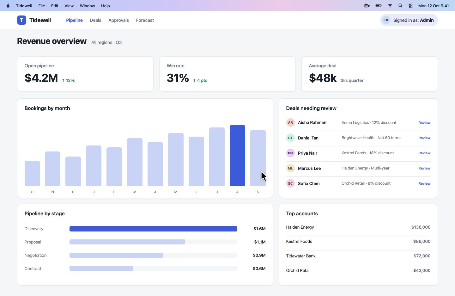Screen dimensions: 455x296
Task: Review Marcus Lee's Halden Energy deal
Action: [424, 168]
